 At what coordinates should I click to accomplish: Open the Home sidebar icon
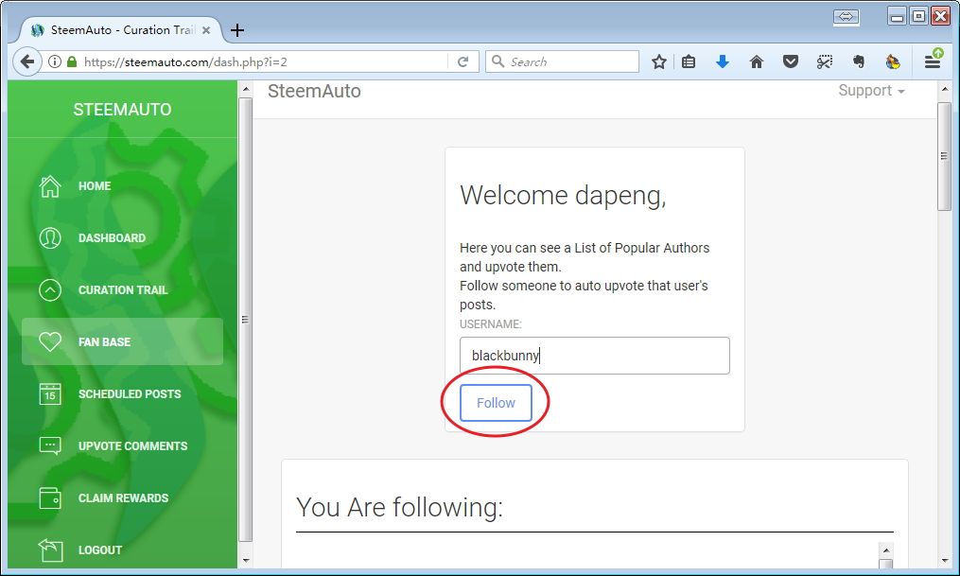(49, 186)
